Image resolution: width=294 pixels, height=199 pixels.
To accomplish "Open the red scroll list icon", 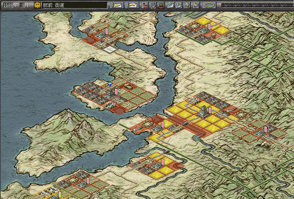I will click(x=145, y=5).
